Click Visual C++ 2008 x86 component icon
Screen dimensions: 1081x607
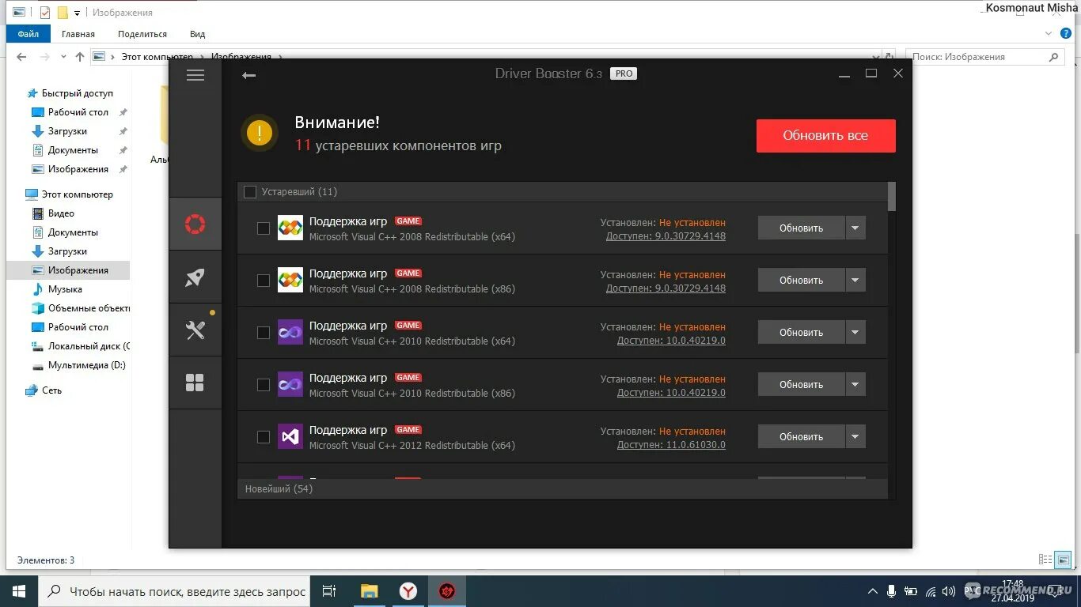(x=290, y=281)
